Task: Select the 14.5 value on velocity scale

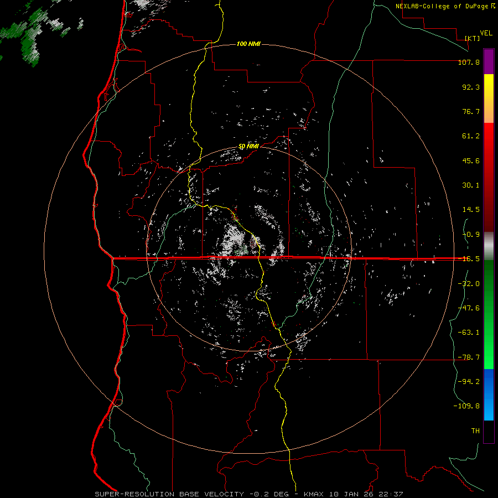Action: pos(471,210)
